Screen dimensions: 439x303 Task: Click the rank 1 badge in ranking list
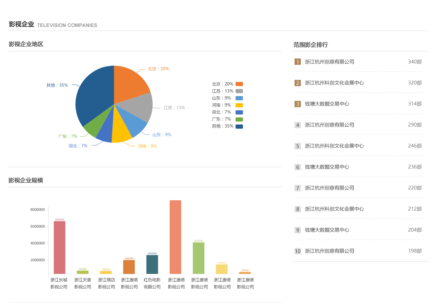(x=298, y=62)
